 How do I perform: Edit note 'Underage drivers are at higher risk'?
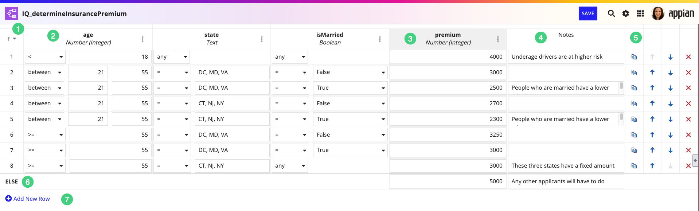pos(566,57)
